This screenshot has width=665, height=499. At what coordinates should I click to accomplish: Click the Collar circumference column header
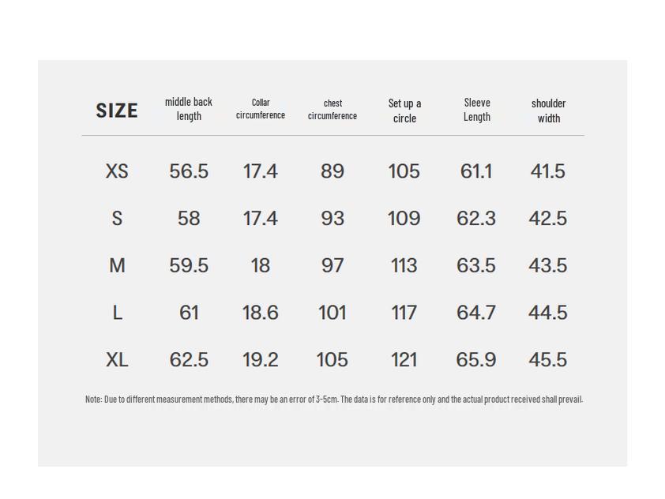pos(261,109)
